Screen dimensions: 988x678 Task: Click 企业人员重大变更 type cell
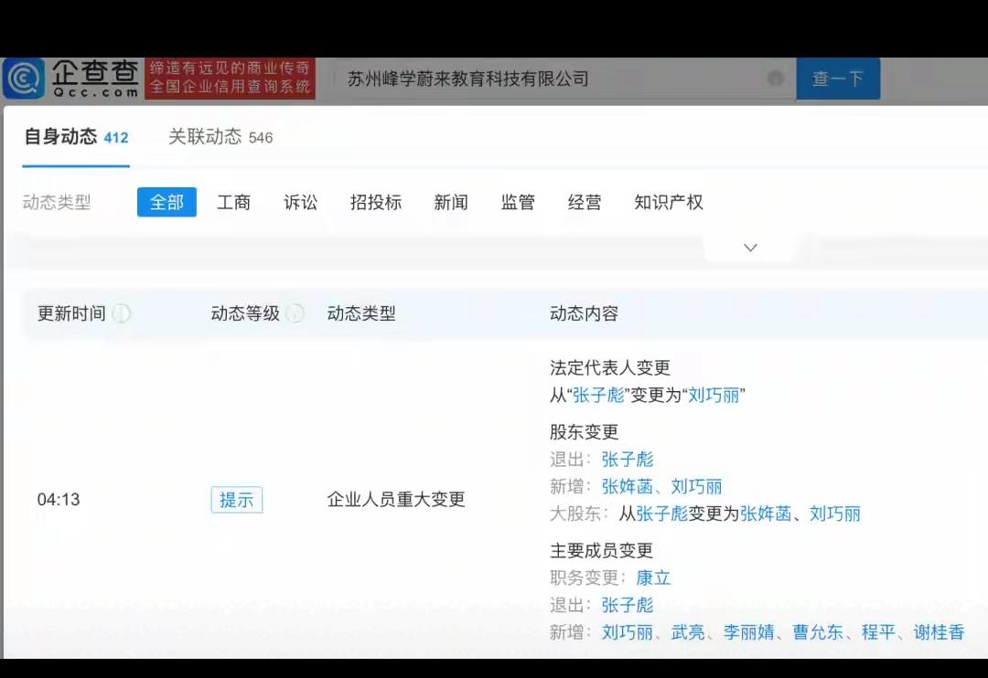(396, 499)
